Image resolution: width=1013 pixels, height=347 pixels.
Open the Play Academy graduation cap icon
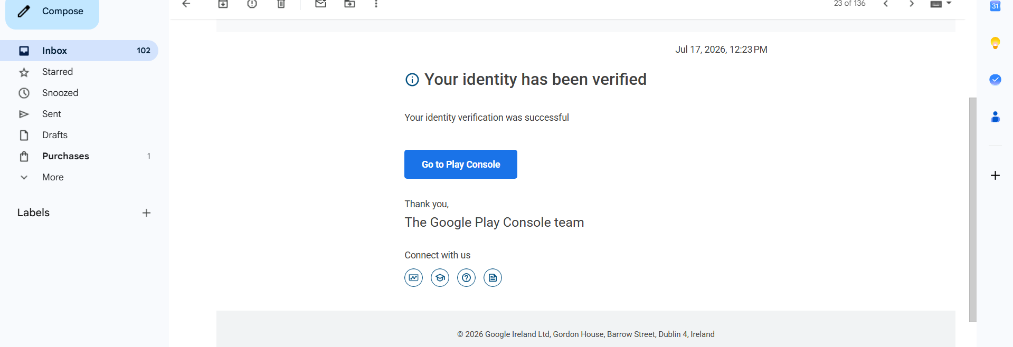(440, 277)
